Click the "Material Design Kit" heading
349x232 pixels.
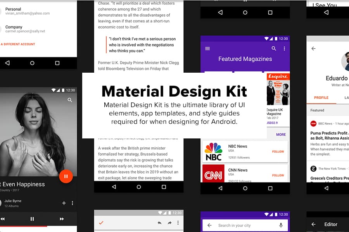(x=174, y=91)
